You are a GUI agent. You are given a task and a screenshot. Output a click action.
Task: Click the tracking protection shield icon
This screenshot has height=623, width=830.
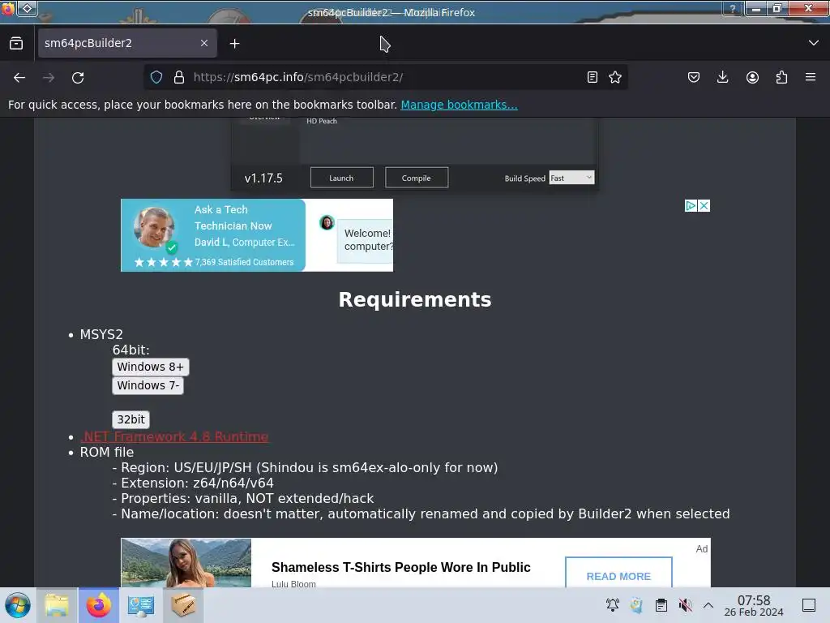tap(156, 77)
